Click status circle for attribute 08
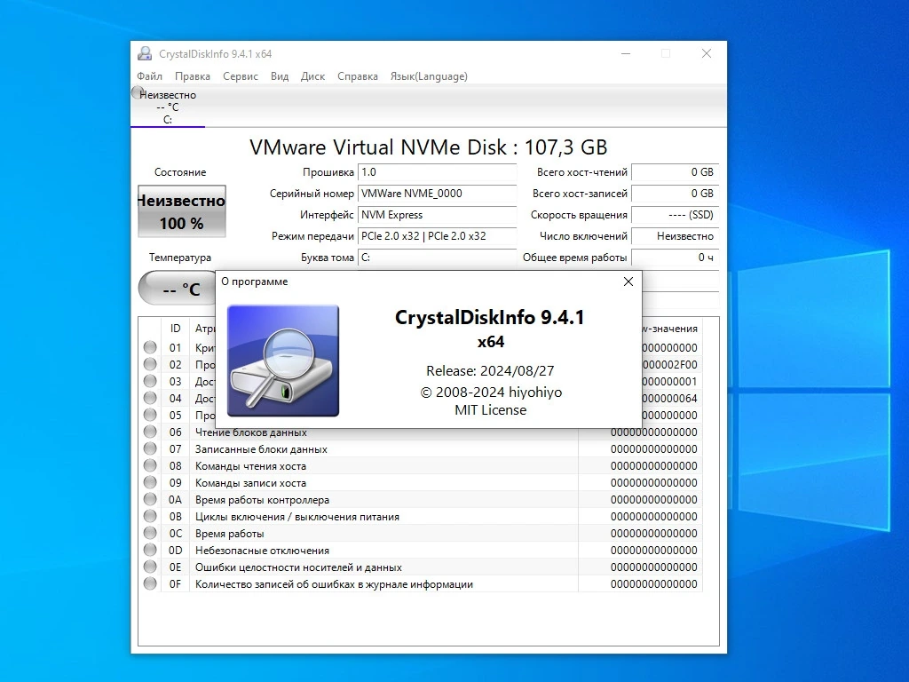 point(150,465)
